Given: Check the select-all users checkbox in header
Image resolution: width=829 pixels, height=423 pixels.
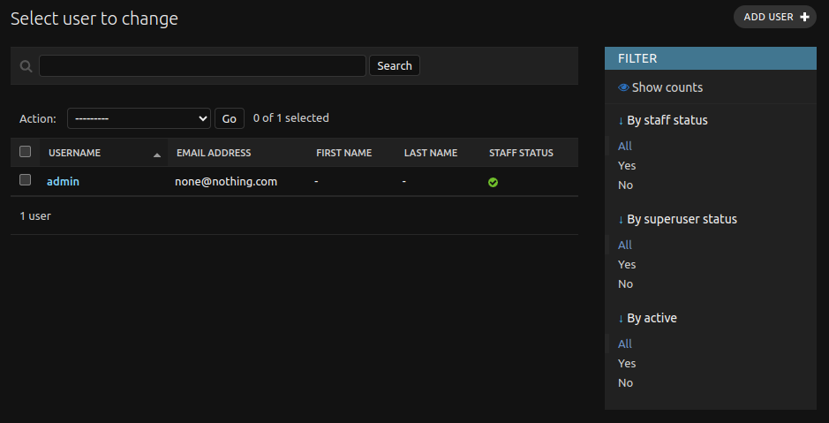Looking at the screenshot, I should pos(25,152).
